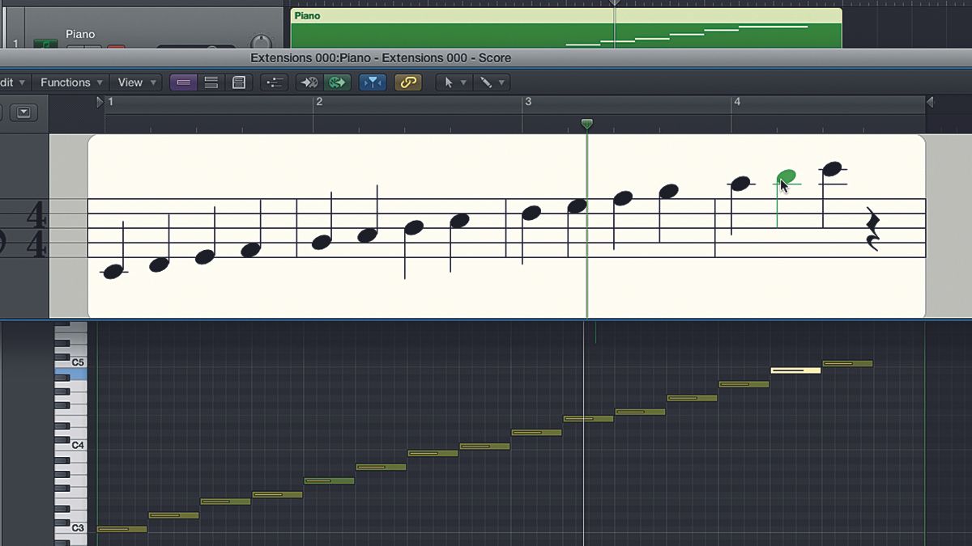Image resolution: width=972 pixels, height=546 pixels.
Task: Activate the MIDI In icon
Action: (308, 82)
